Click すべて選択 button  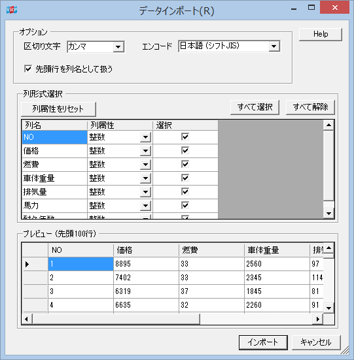pyautogui.click(x=255, y=107)
